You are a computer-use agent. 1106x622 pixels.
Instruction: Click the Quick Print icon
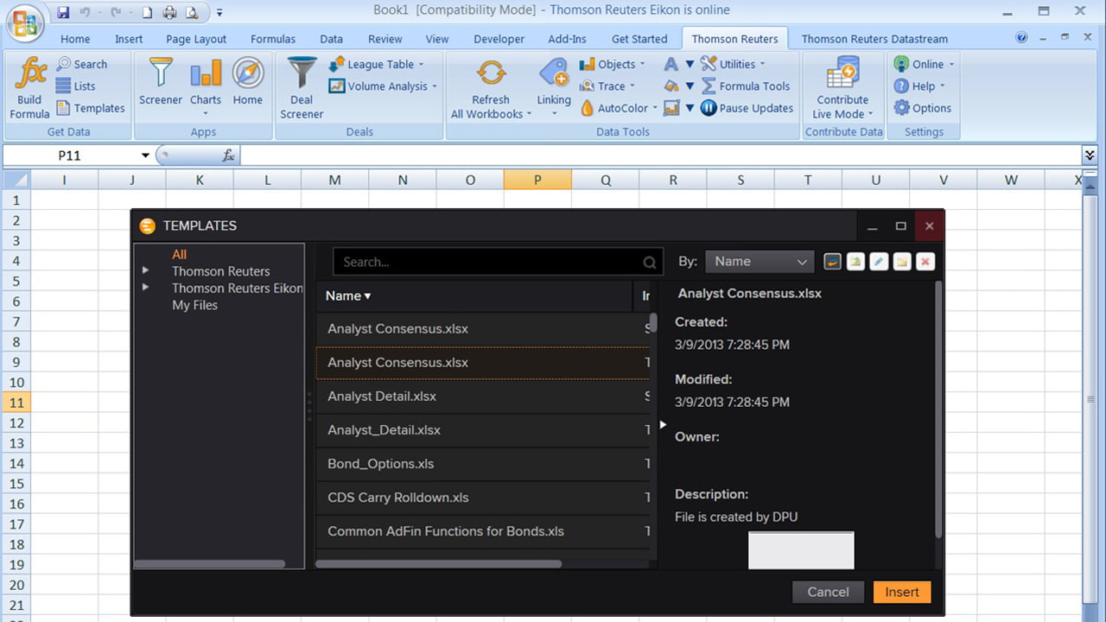click(x=169, y=12)
